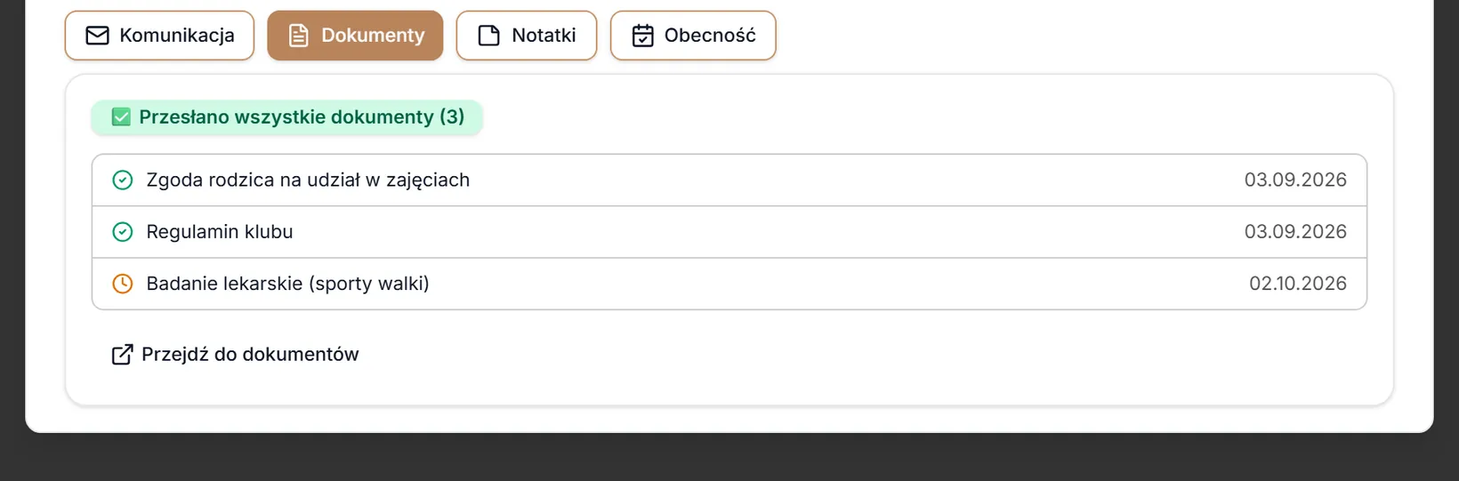
Task: Open Przejdź do dokumentów link
Action: pyautogui.click(x=235, y=355)
